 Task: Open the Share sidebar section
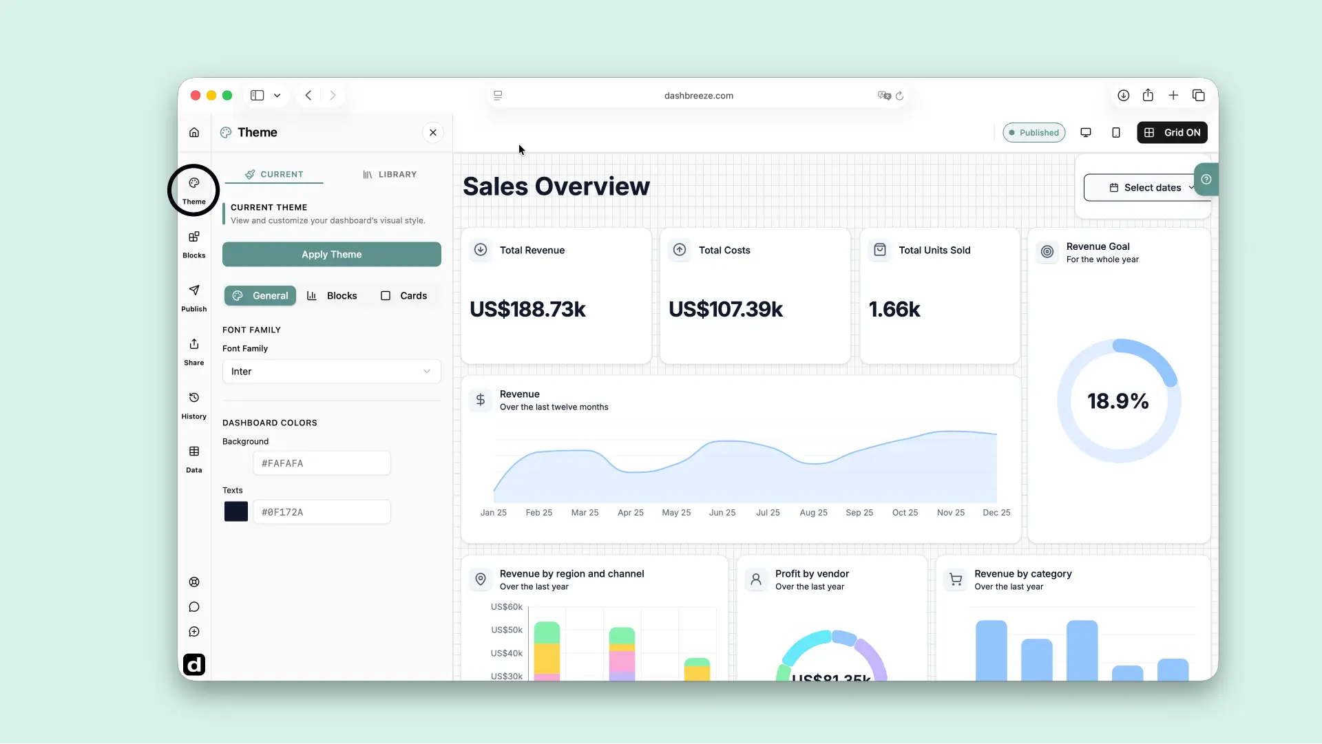[194, 352]
